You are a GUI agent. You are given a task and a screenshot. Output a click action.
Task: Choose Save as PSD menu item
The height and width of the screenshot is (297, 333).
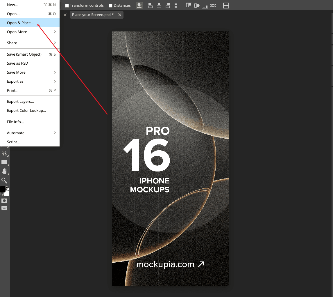17,63
